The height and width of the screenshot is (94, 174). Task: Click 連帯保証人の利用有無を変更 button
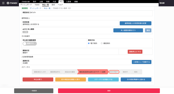coord(136,23)
